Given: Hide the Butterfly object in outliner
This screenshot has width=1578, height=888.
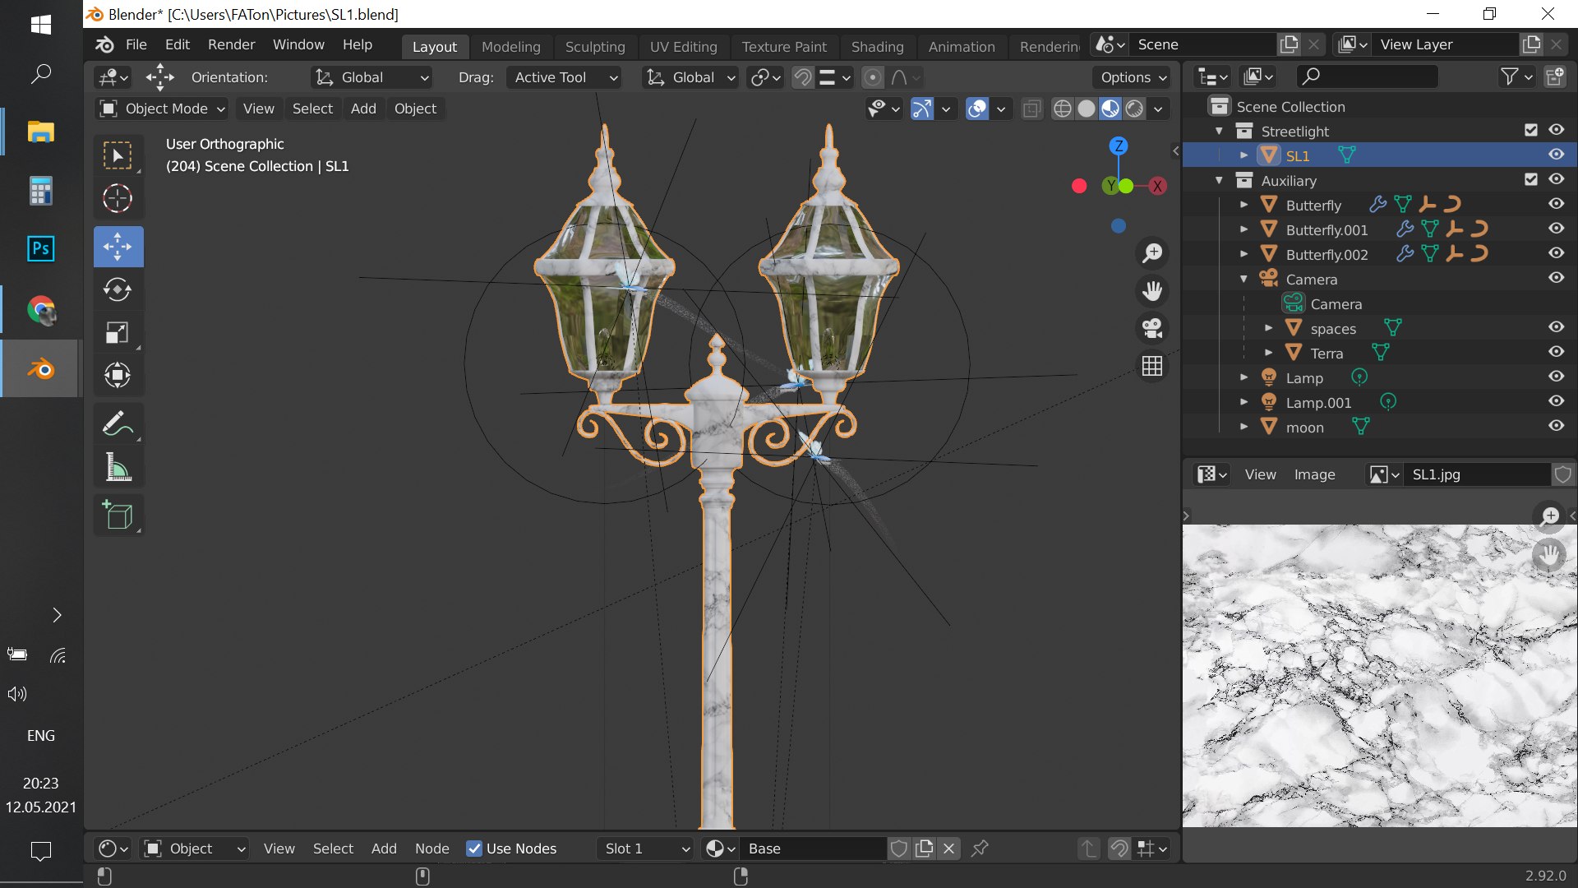Looking at the screenshot, I should pos(1557,204).
